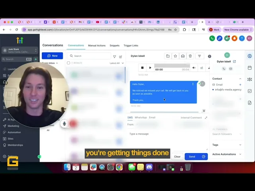Screen dimensions: 255x191
Task: Collapse the Team Inbox section
Action: [x=57, y=63]
